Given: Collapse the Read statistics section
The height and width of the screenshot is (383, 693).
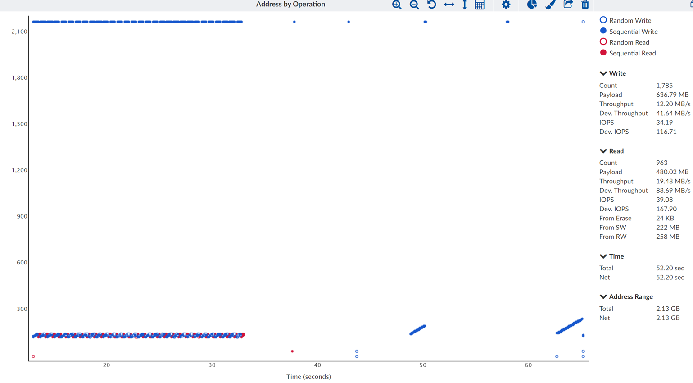Looking at the screenshot, I should pos(603,151).
